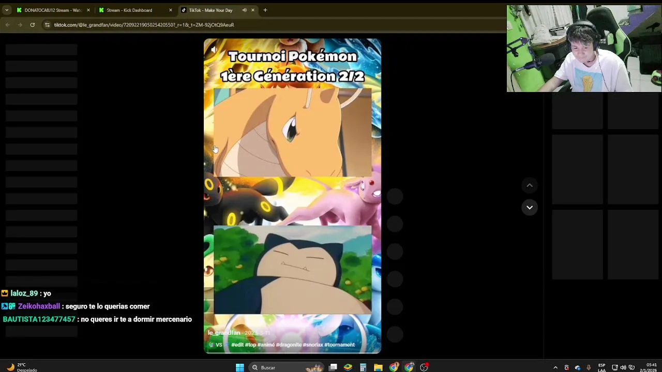Open the Calculator taskbar icon
Image resolution: width=662 pixels, height=372 pixels.
pos(363,367)
